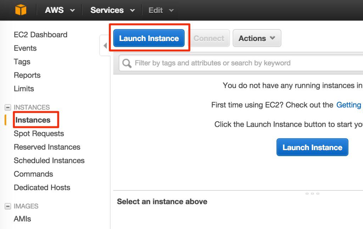Click the top Launch Instance button
Viewport: 363px width, 229px height.
(148, 38)
